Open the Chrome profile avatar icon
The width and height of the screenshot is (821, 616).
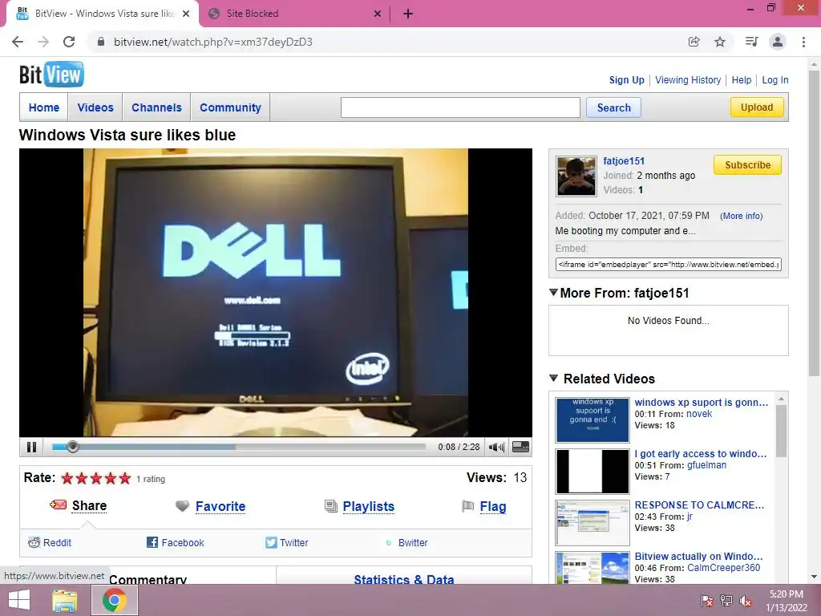(778, 42)
